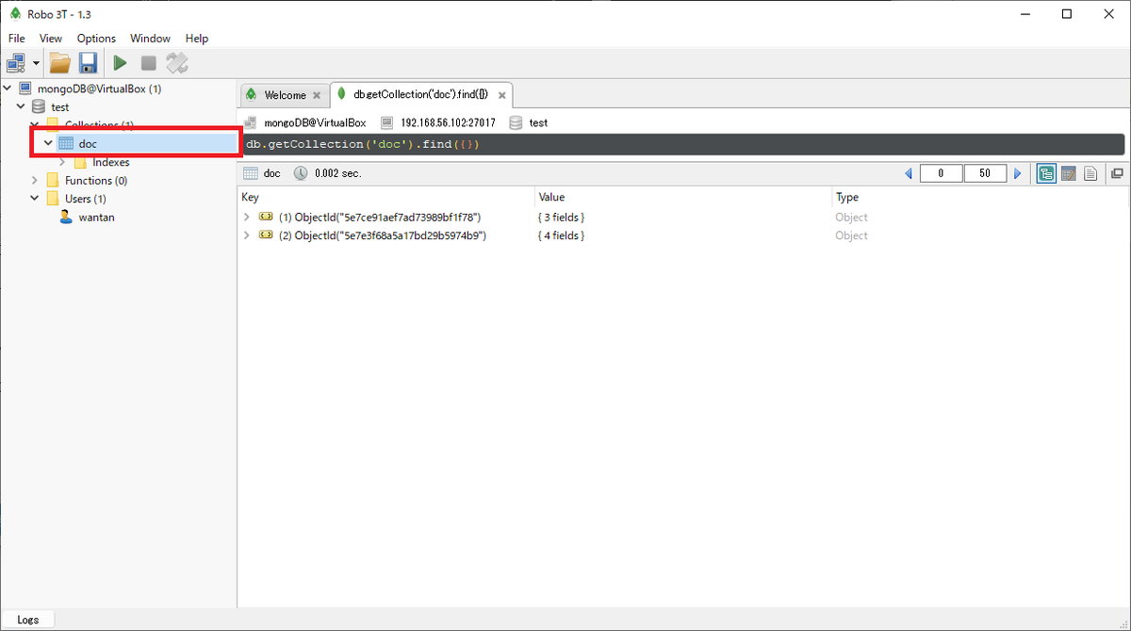This screenshot has width=1131, height=631.
Task: Open the dropdown arrow beside the Connect icon
Action: click(x=36, y=64)
